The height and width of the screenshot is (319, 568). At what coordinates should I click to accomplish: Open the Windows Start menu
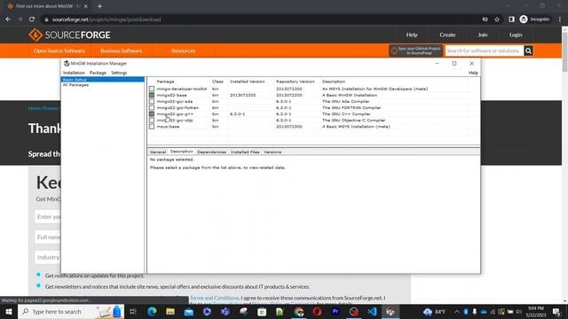(8, 311)
